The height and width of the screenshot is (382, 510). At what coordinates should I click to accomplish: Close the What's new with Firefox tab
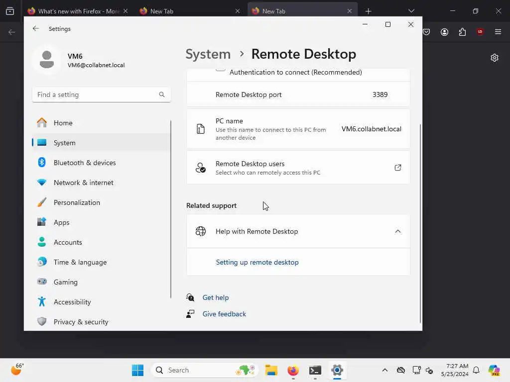(125, 11)
